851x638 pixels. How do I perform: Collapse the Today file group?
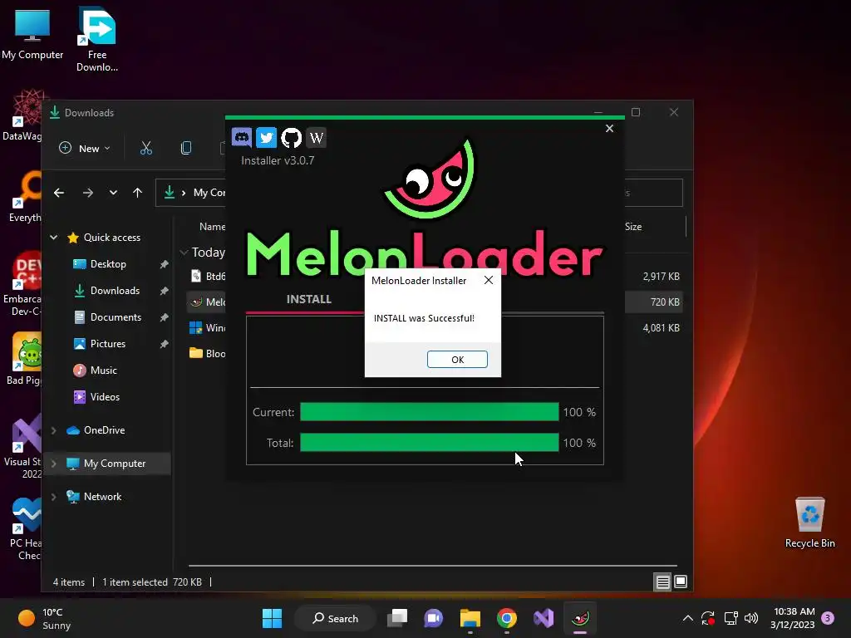tap(184, 253)
